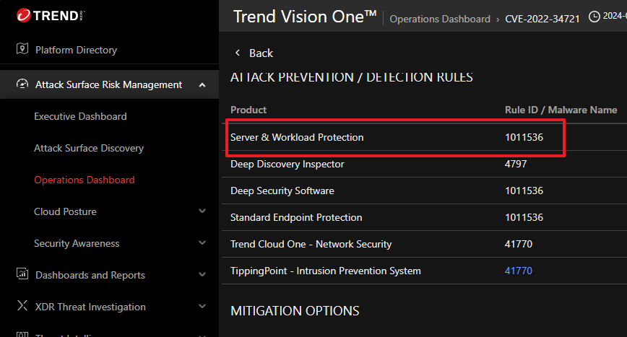Expand the Security Awareness submenu chevron
Screen dimensions: 627x337
202,243
